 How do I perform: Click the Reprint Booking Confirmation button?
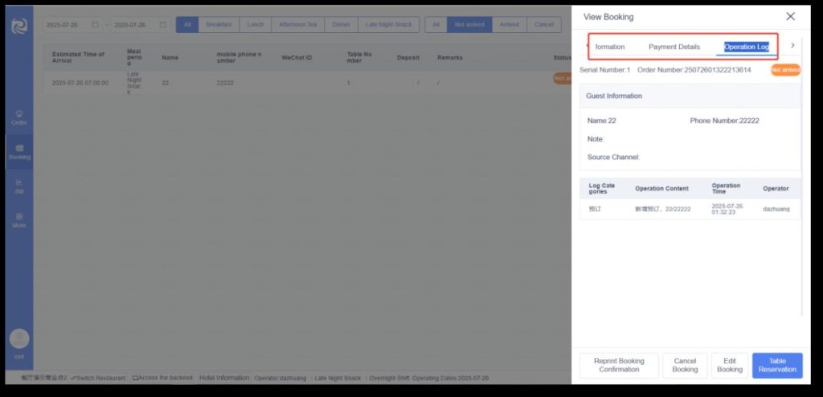pyautogui.click(x=619, y=366)
